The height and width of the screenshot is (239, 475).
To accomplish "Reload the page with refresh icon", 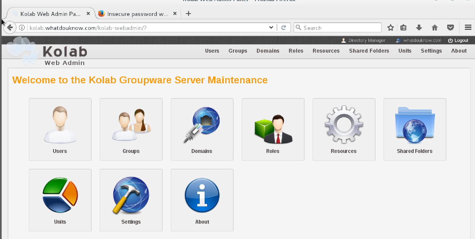I will 284,28.
